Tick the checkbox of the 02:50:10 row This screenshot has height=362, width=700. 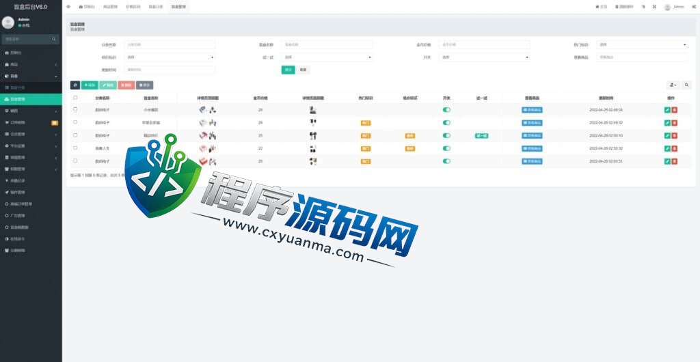75,135
